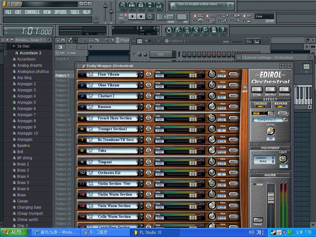The image size is (316, 237).
Task: Click the Record transport button
Action: [150, 16]
